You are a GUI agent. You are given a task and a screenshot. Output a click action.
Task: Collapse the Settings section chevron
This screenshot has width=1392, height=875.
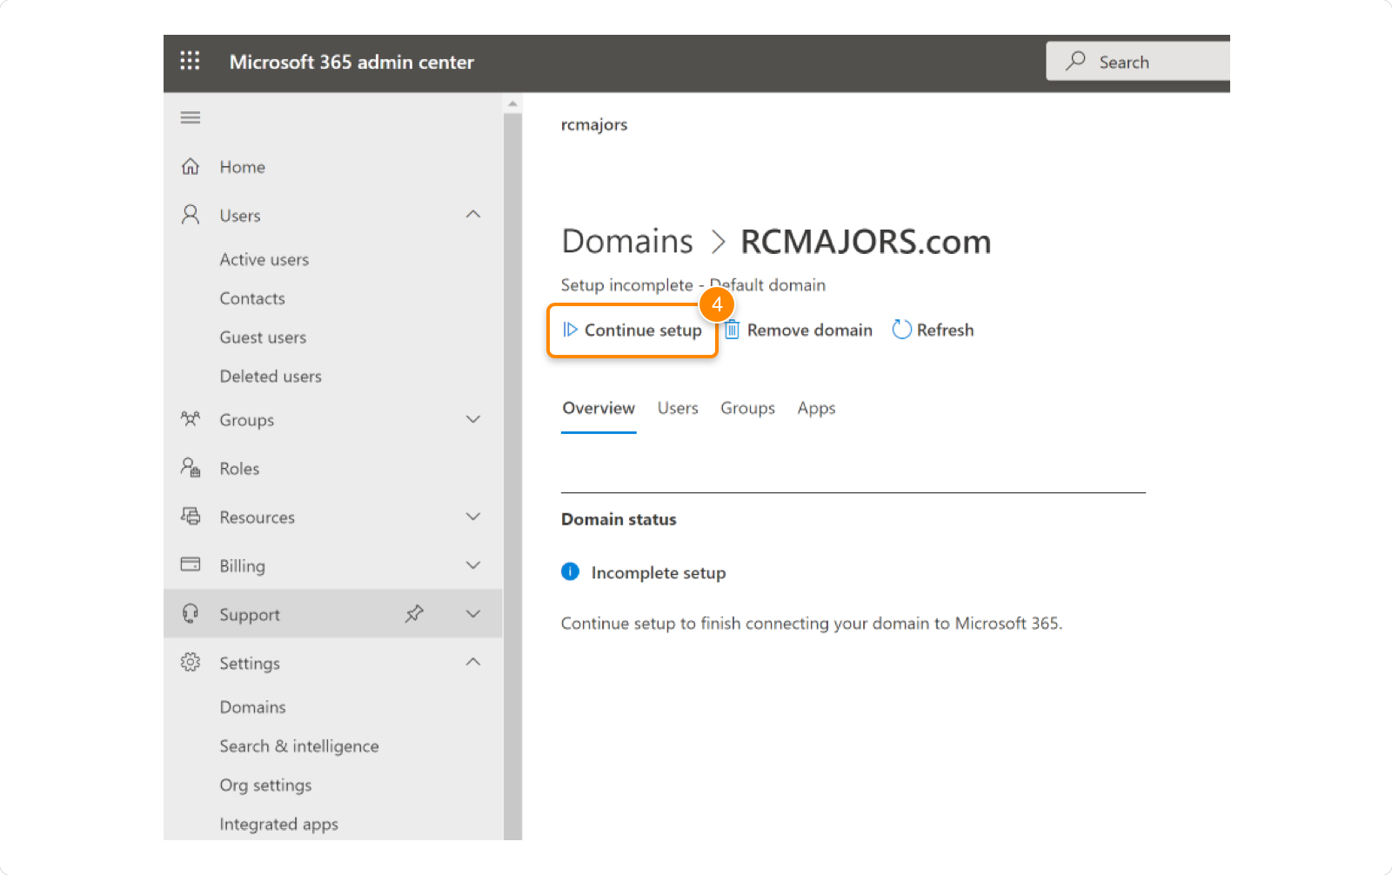click(x=473, y=662)
